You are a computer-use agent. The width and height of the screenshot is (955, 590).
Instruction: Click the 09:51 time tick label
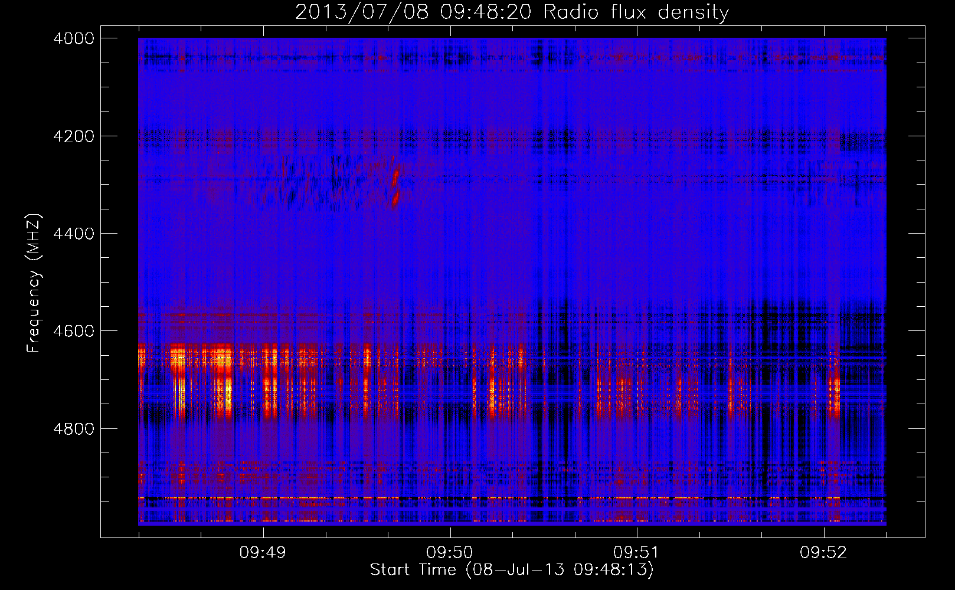[636, 553]
